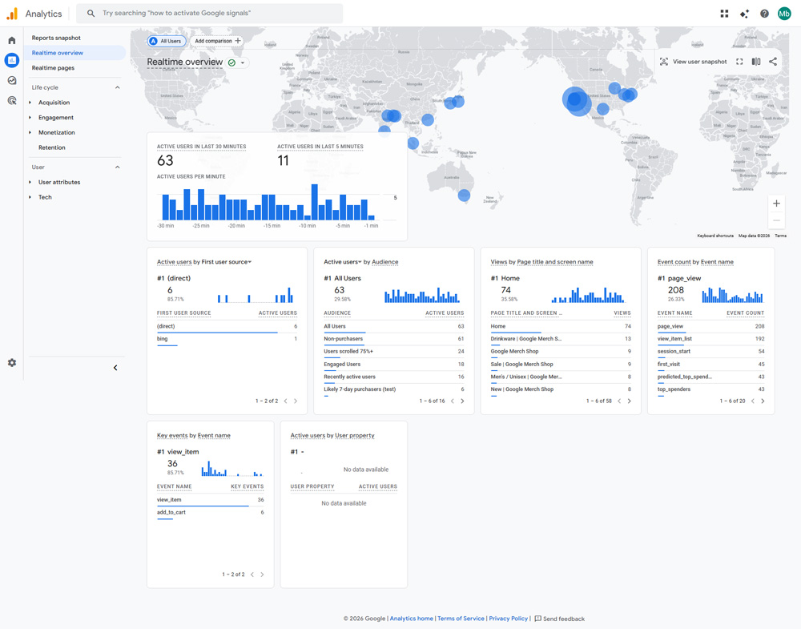
Task: Click Google Merch Shop page row
Action: pos(561,352)
